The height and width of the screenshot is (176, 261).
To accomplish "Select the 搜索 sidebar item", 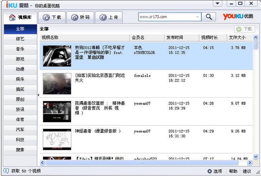I will [21, 150].
